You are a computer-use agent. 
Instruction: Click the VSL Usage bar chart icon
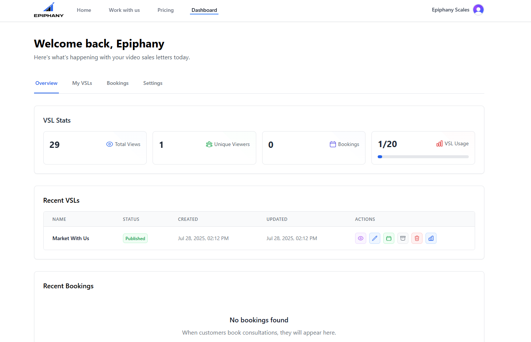(x=440, y=143)
